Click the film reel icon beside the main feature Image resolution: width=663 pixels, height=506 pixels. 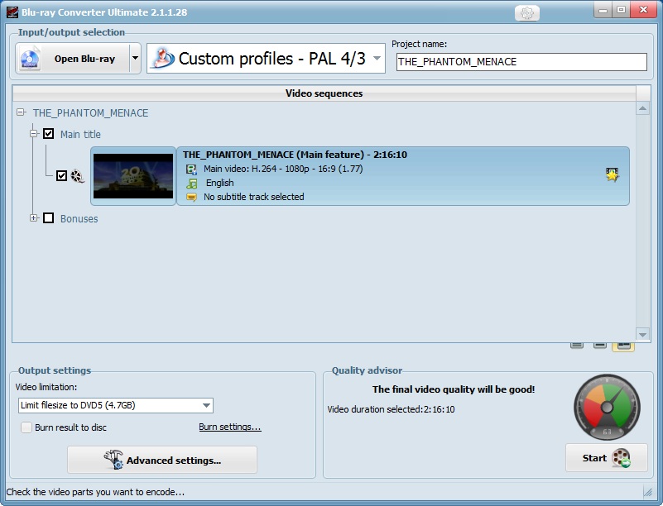pyautogui.click(x=77, y=176)
